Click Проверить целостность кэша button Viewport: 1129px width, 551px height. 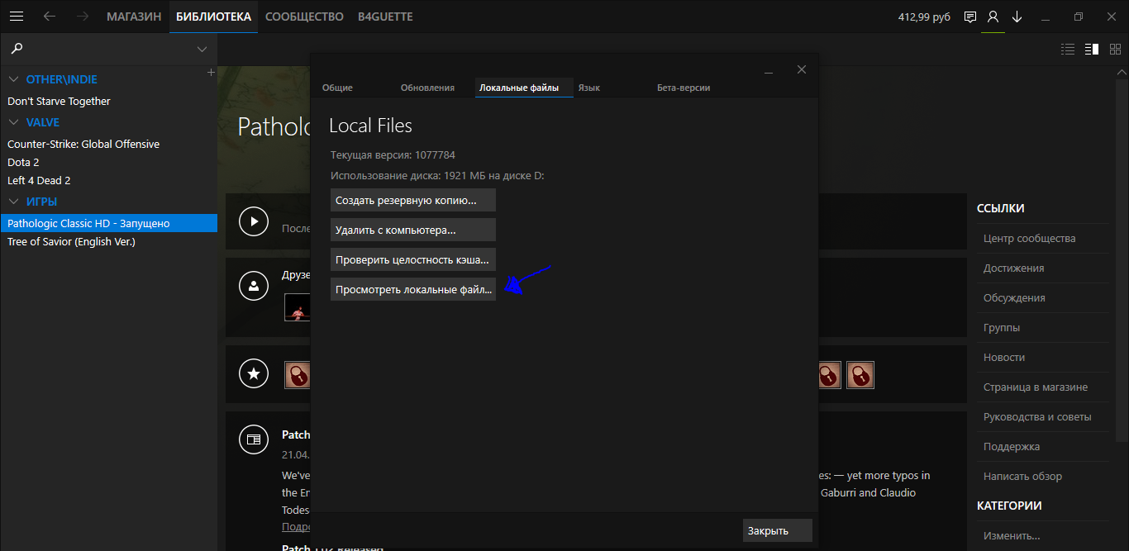[x=413, y=259]
